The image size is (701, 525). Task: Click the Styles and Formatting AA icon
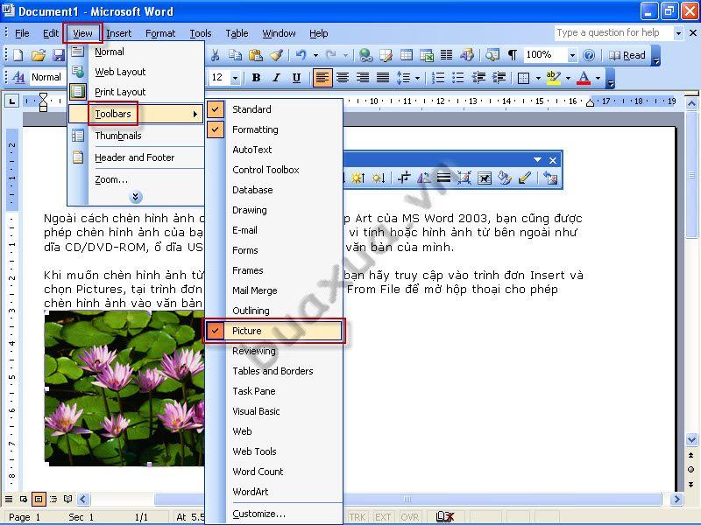18,77
